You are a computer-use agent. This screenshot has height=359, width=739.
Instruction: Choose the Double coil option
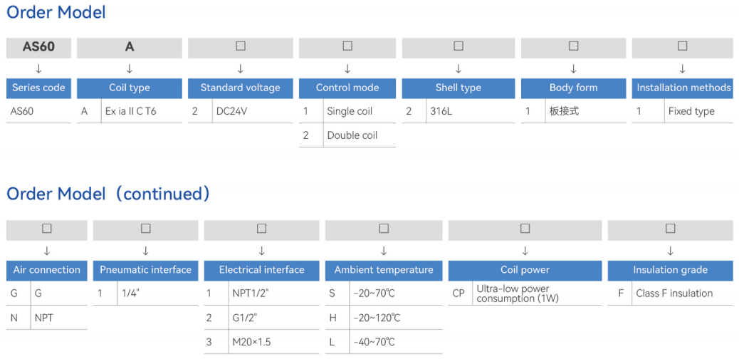(347, 135)
